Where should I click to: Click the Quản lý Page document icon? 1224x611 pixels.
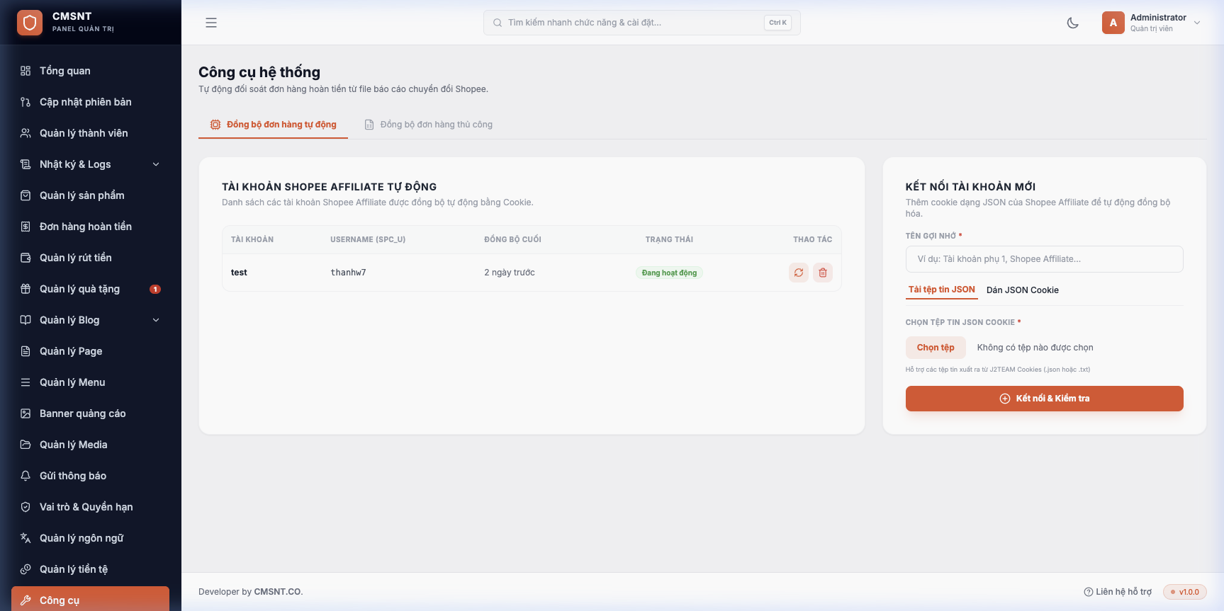tap(26, 351)
